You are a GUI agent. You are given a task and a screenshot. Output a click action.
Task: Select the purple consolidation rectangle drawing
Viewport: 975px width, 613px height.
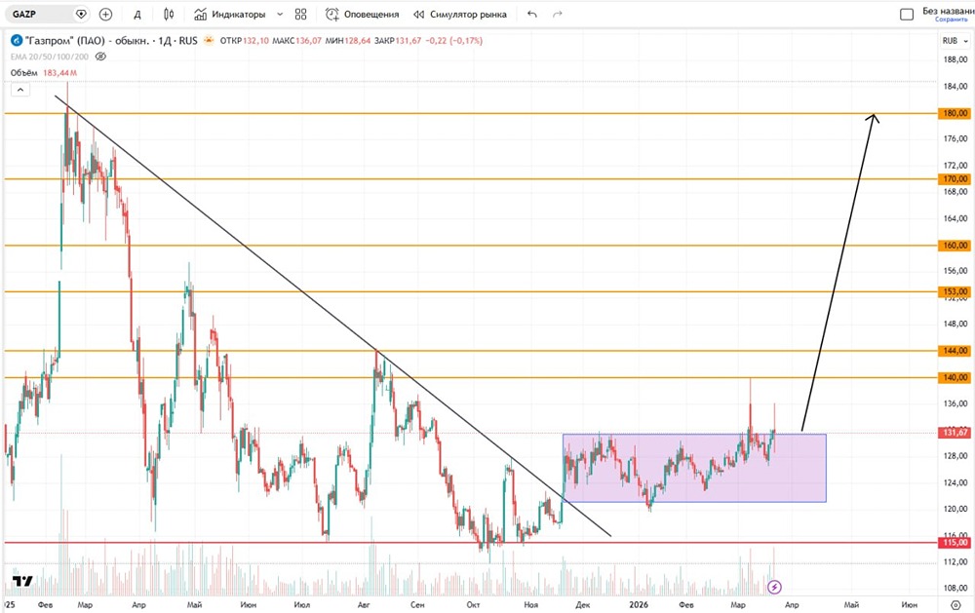694,468
